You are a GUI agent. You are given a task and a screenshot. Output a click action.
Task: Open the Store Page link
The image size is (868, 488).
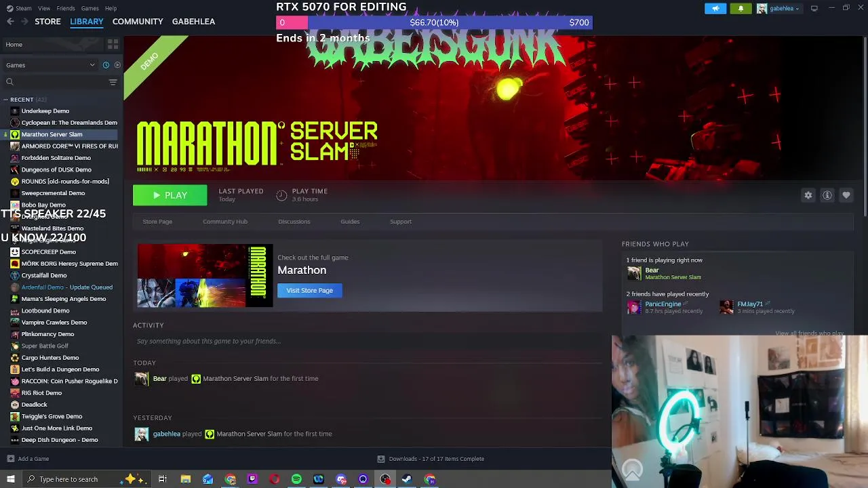tap(157, 222)
